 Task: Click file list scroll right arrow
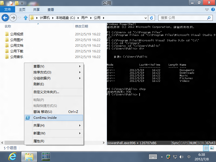click(x=104, y=143)
